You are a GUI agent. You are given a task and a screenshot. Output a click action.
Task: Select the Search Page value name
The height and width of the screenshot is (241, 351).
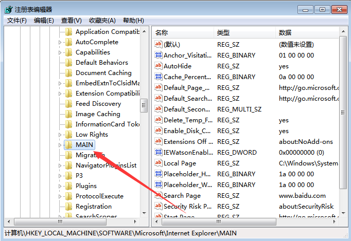(182, 196)
